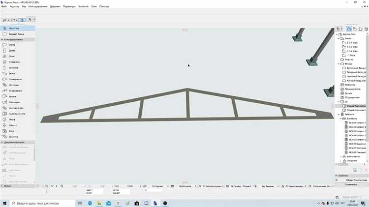Open Project Map view in Navigator
The width and height of the screenshot is (369, 207).
(349, 29)
